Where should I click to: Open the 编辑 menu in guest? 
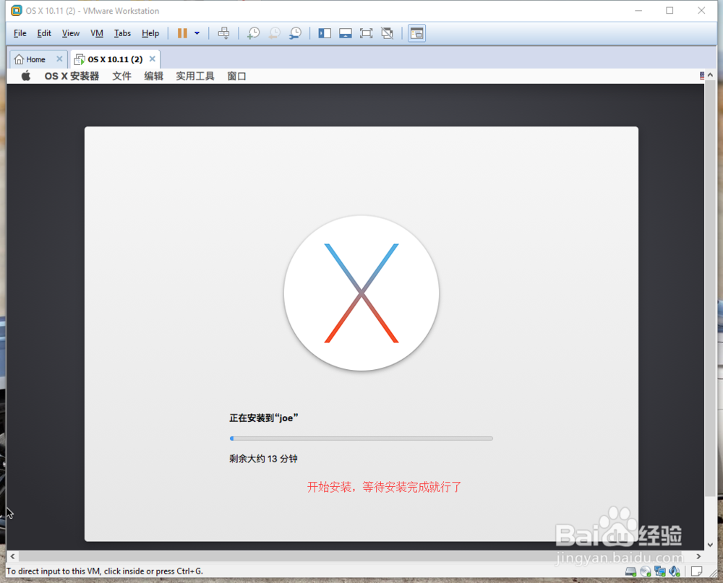click(153, 76)
